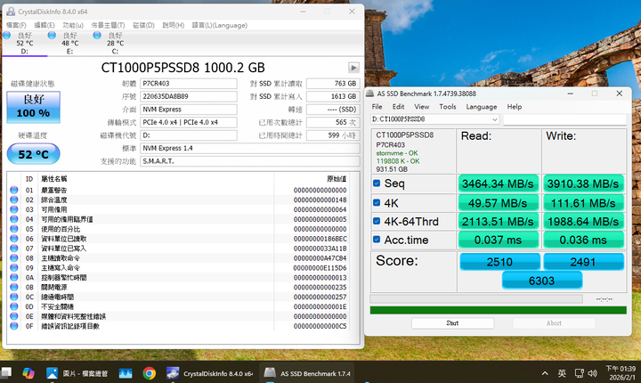Click the volume speaker icon in system tray

tap(592, 373)
